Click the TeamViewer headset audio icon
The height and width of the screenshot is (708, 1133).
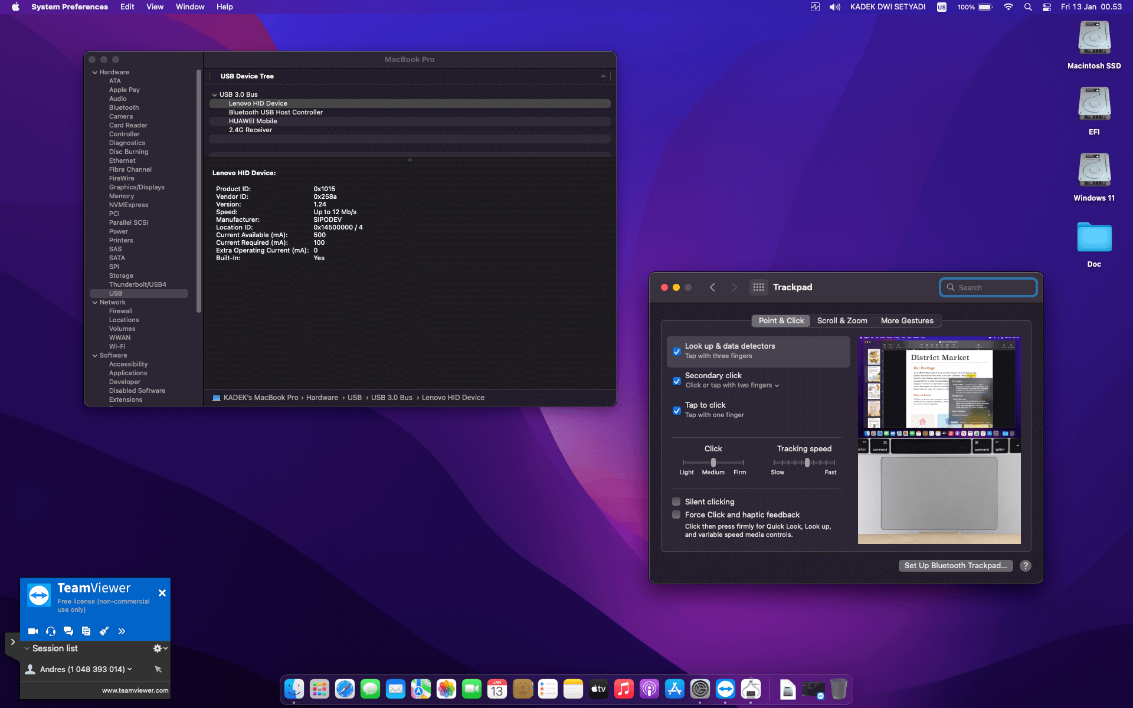[x=51, y=631]
